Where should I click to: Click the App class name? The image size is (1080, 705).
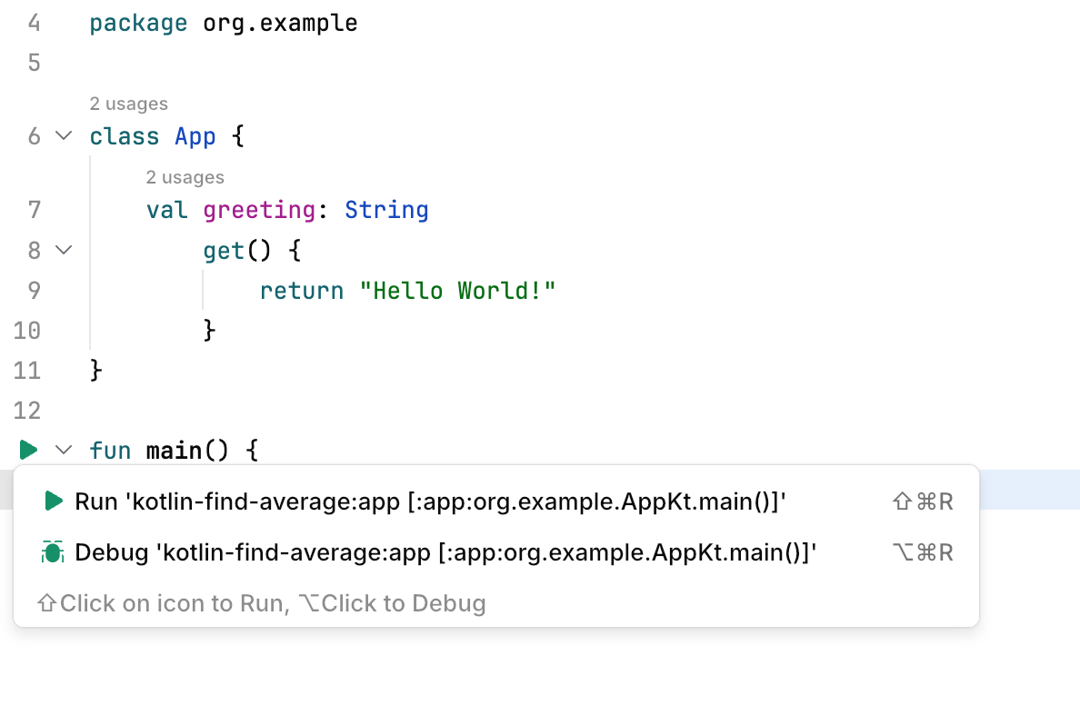point(195,137)
